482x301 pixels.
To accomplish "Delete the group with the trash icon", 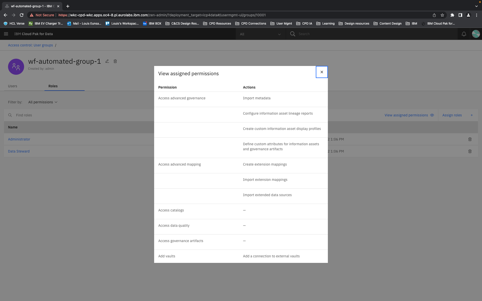I will point(115,61).
